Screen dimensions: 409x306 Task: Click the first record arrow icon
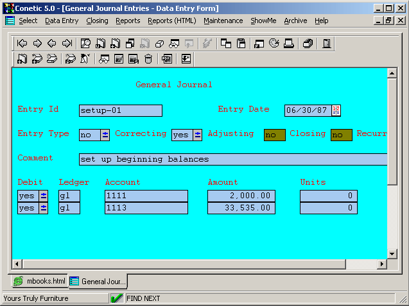coord(22,44)
